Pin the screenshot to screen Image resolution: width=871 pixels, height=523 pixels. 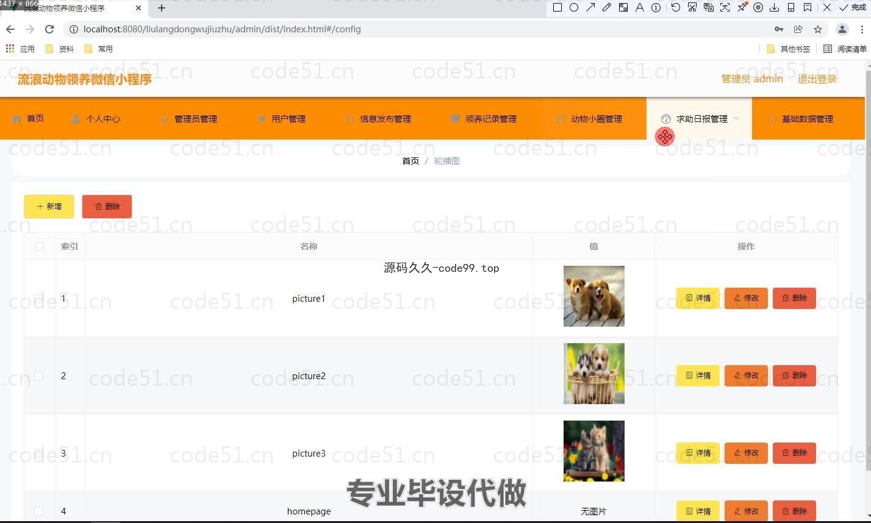(742, 8)
